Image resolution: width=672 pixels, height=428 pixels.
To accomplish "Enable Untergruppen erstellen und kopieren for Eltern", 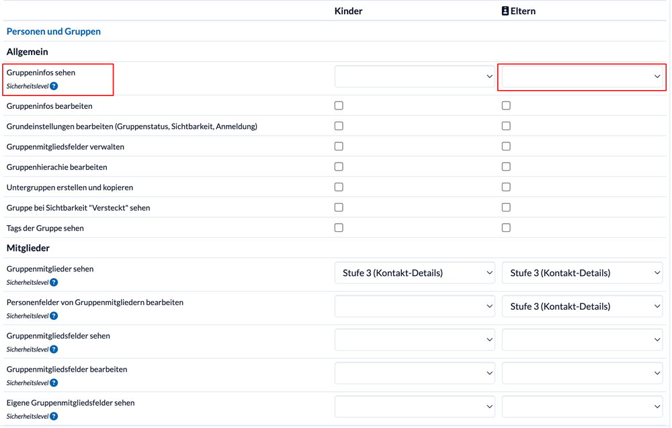I will (x=506, y=187).
